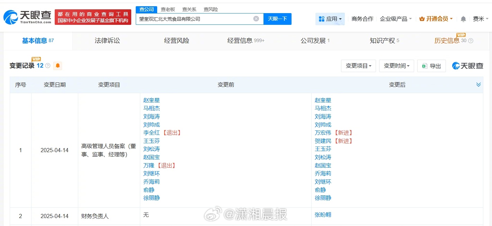492x226 pixels.
Task: Open 刘继环 in 变更前 column
Action: 152,174
